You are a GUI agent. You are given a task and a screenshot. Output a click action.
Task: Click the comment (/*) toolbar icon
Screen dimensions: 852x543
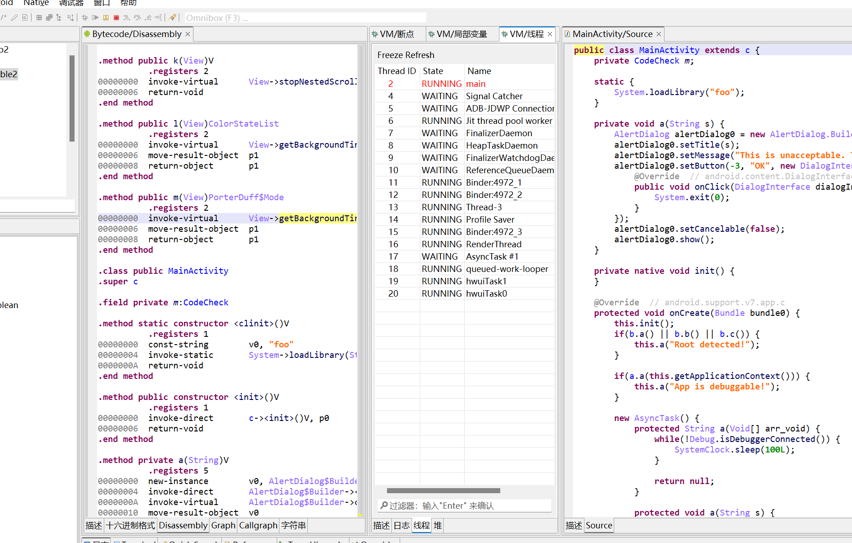click(4, 18)
